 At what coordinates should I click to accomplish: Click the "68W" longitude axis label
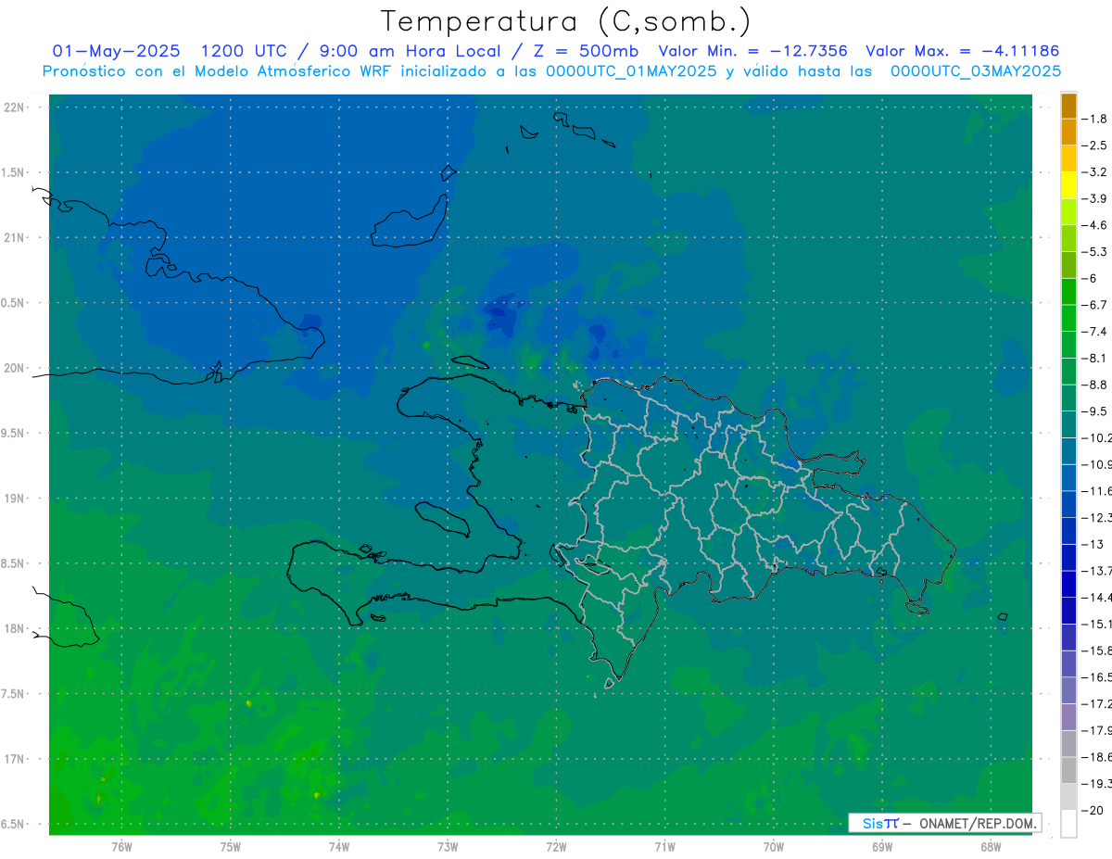pos(991,847)
